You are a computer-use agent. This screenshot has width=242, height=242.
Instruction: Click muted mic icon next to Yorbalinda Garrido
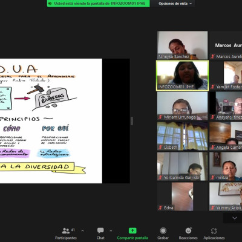tap(160, 177)
